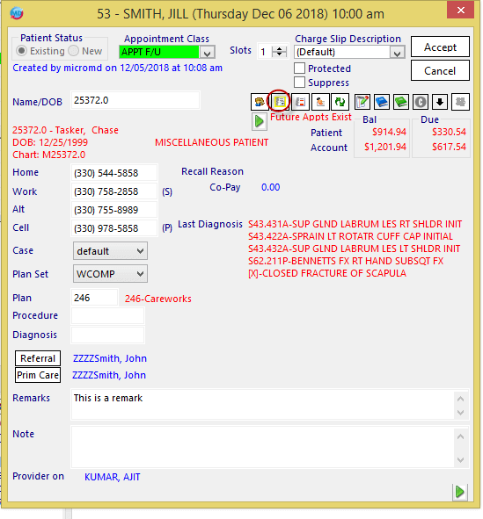Viewport: 483px width, 519px height.
Task: Select the New patient status radio button
Action: 73,51
